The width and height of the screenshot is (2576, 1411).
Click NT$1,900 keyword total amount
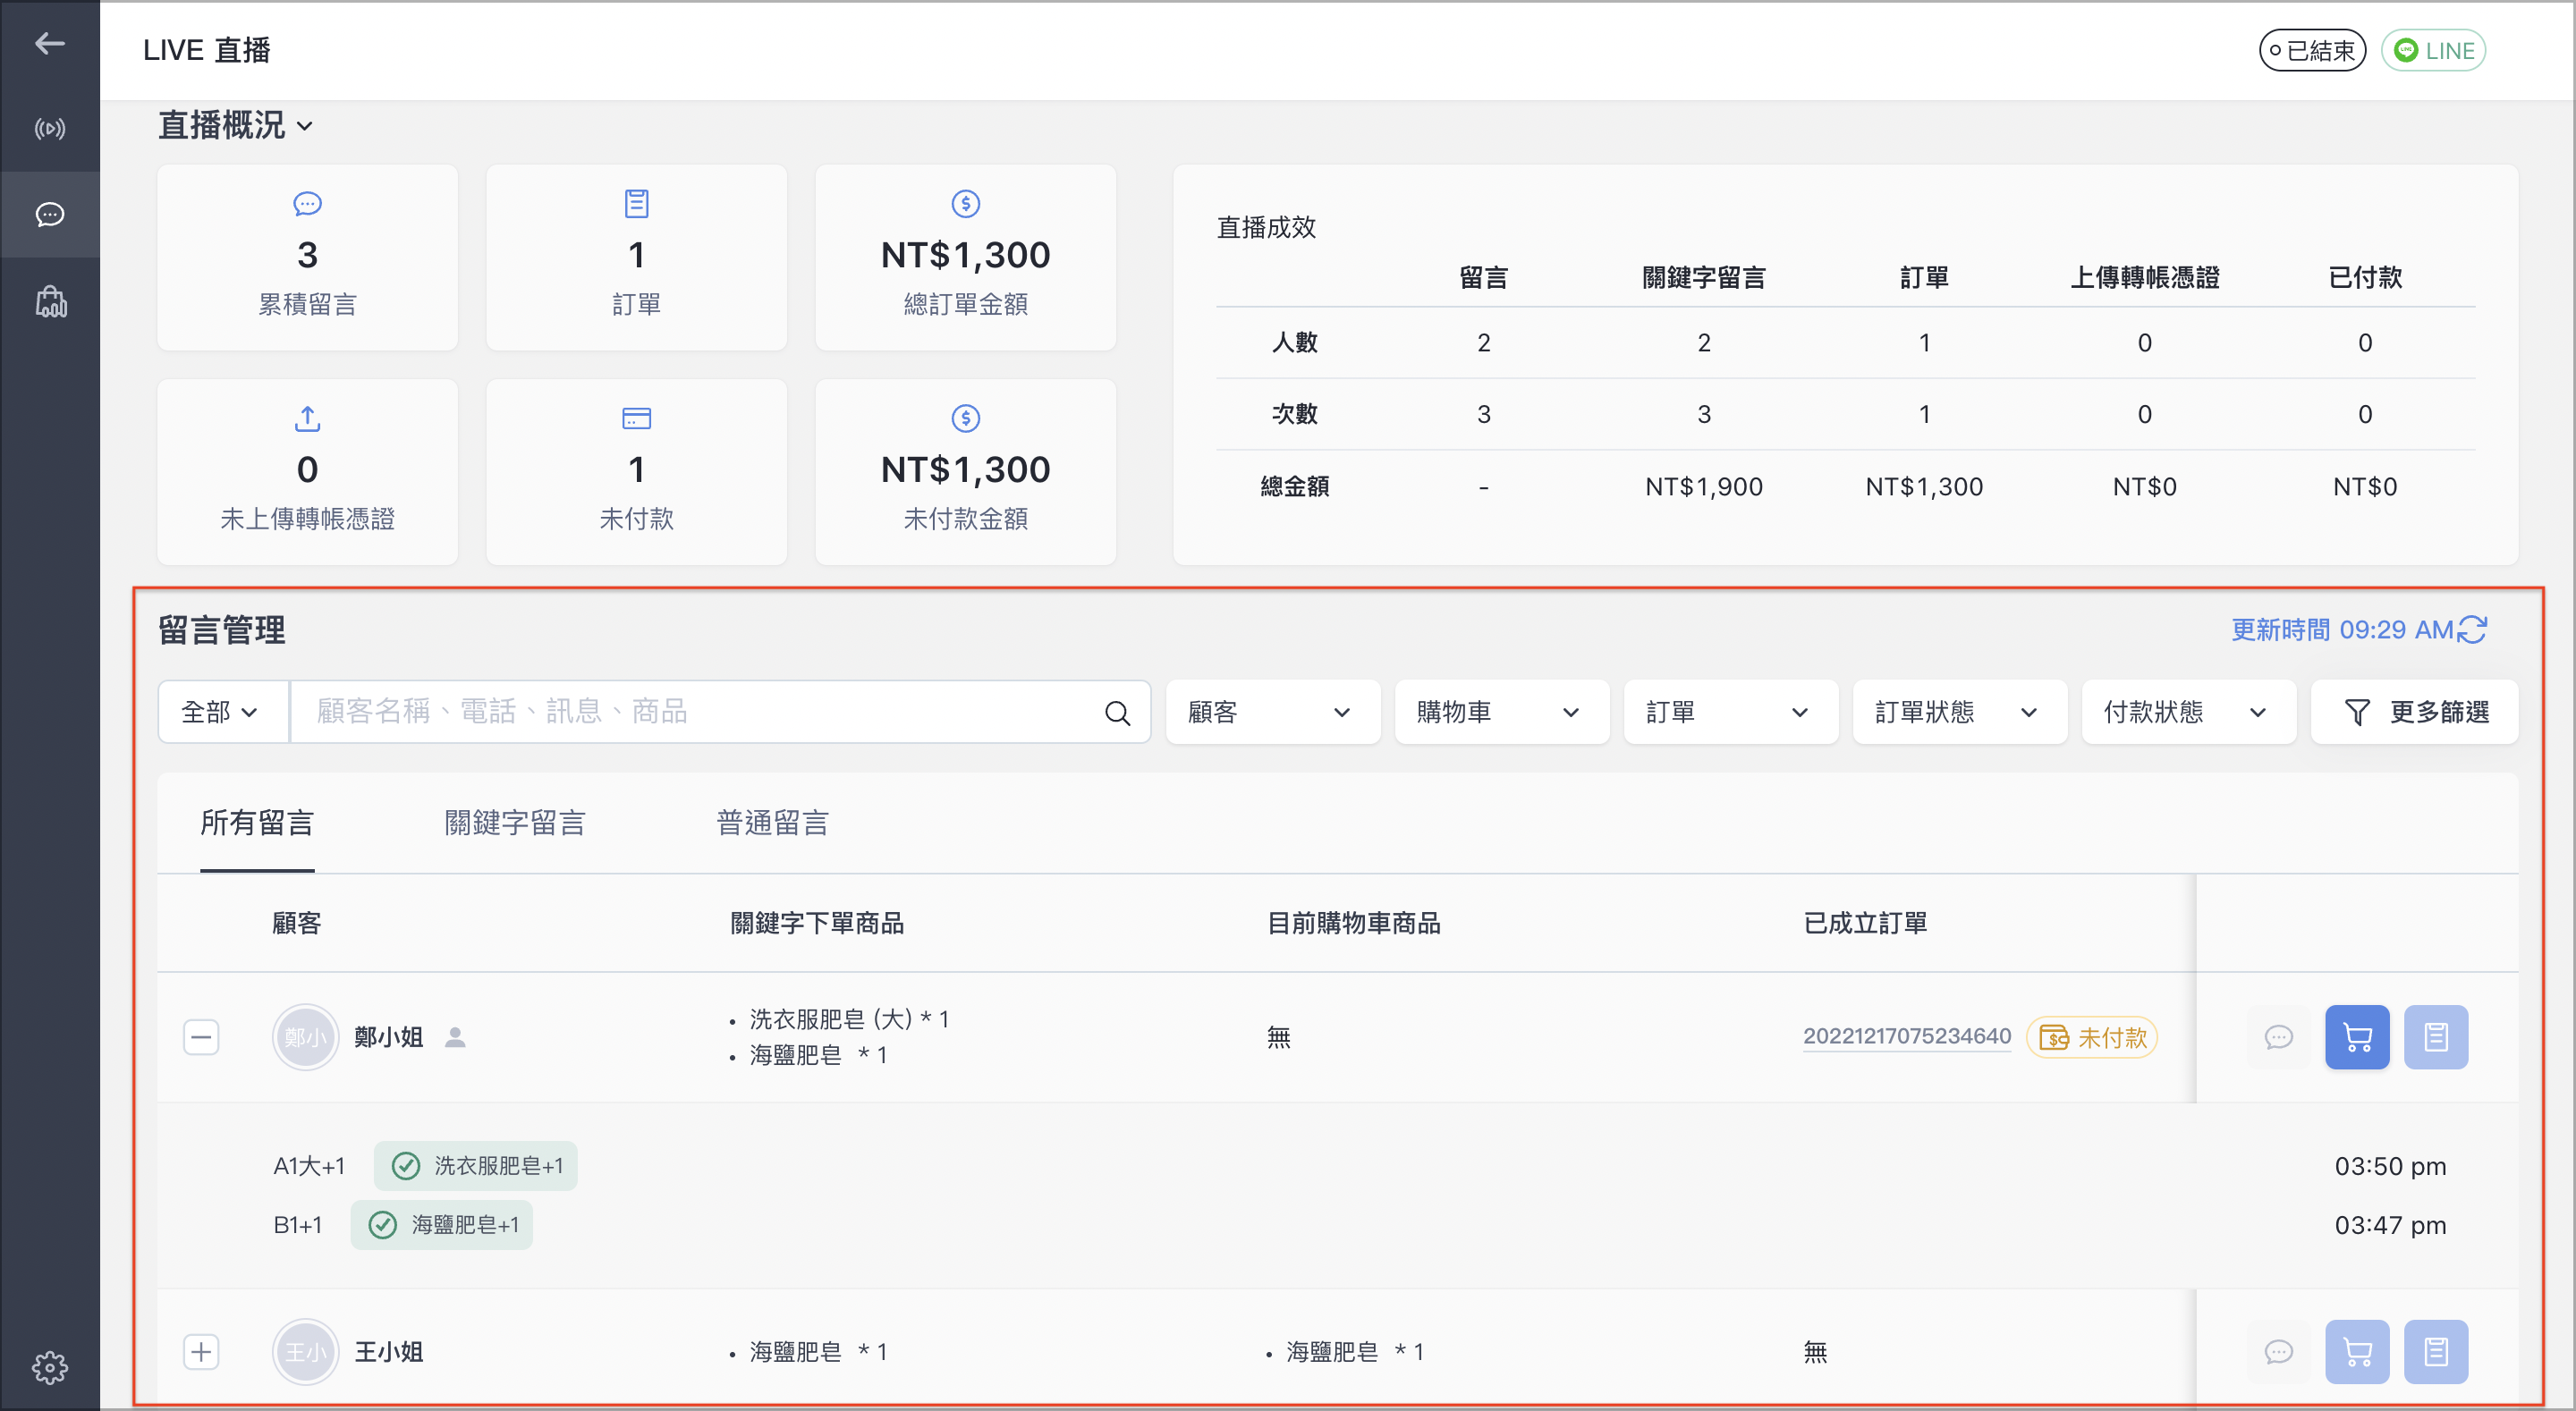1703,486
